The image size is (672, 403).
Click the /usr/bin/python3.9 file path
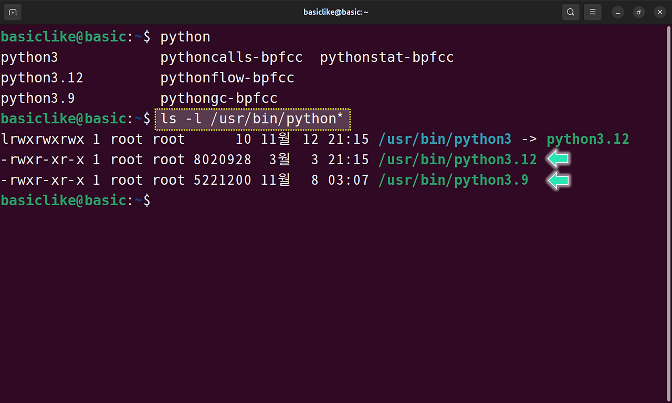(453, 181)
